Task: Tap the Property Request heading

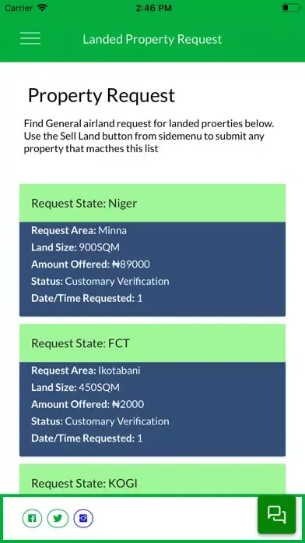Action: [x=102, y=96]
